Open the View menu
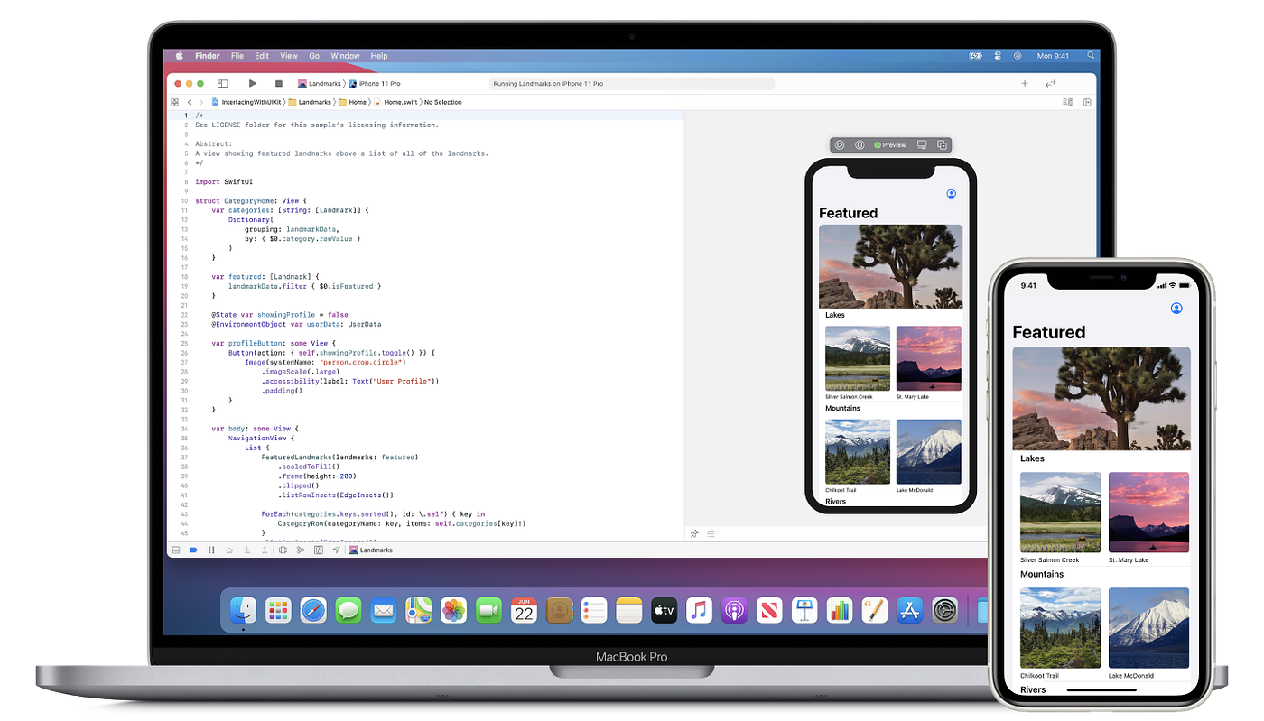The image size is (1264, 721). click(289, 56)
